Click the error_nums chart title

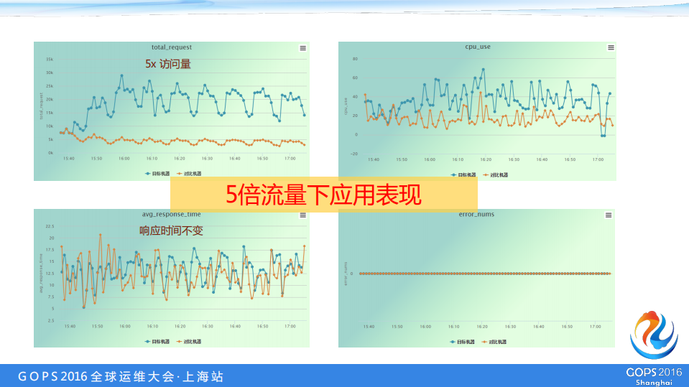pos(476,215)
